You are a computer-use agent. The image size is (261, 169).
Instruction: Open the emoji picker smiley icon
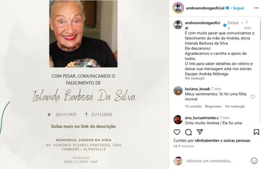254,161
